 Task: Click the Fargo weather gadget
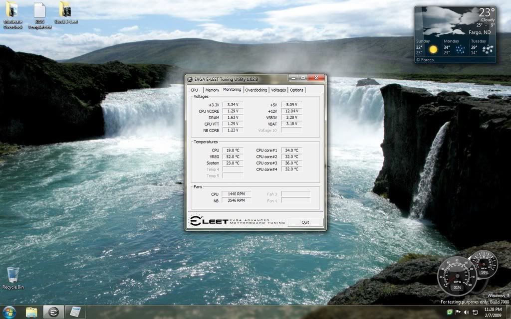click(x=455, y=34)
